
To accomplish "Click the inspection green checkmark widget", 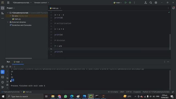I will [169, 12].
